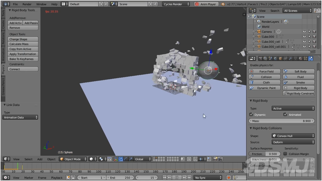Click the Blender logo icon

pos(223,4)
